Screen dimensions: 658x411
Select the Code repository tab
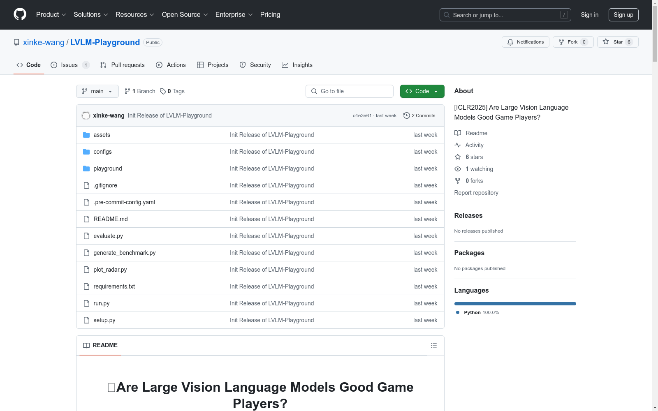[29, 65]
